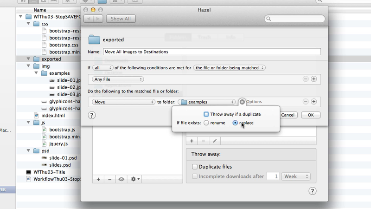Open the gear actions menu below the folder list
Screen dimensions: 371x209
tap(135, 178)
